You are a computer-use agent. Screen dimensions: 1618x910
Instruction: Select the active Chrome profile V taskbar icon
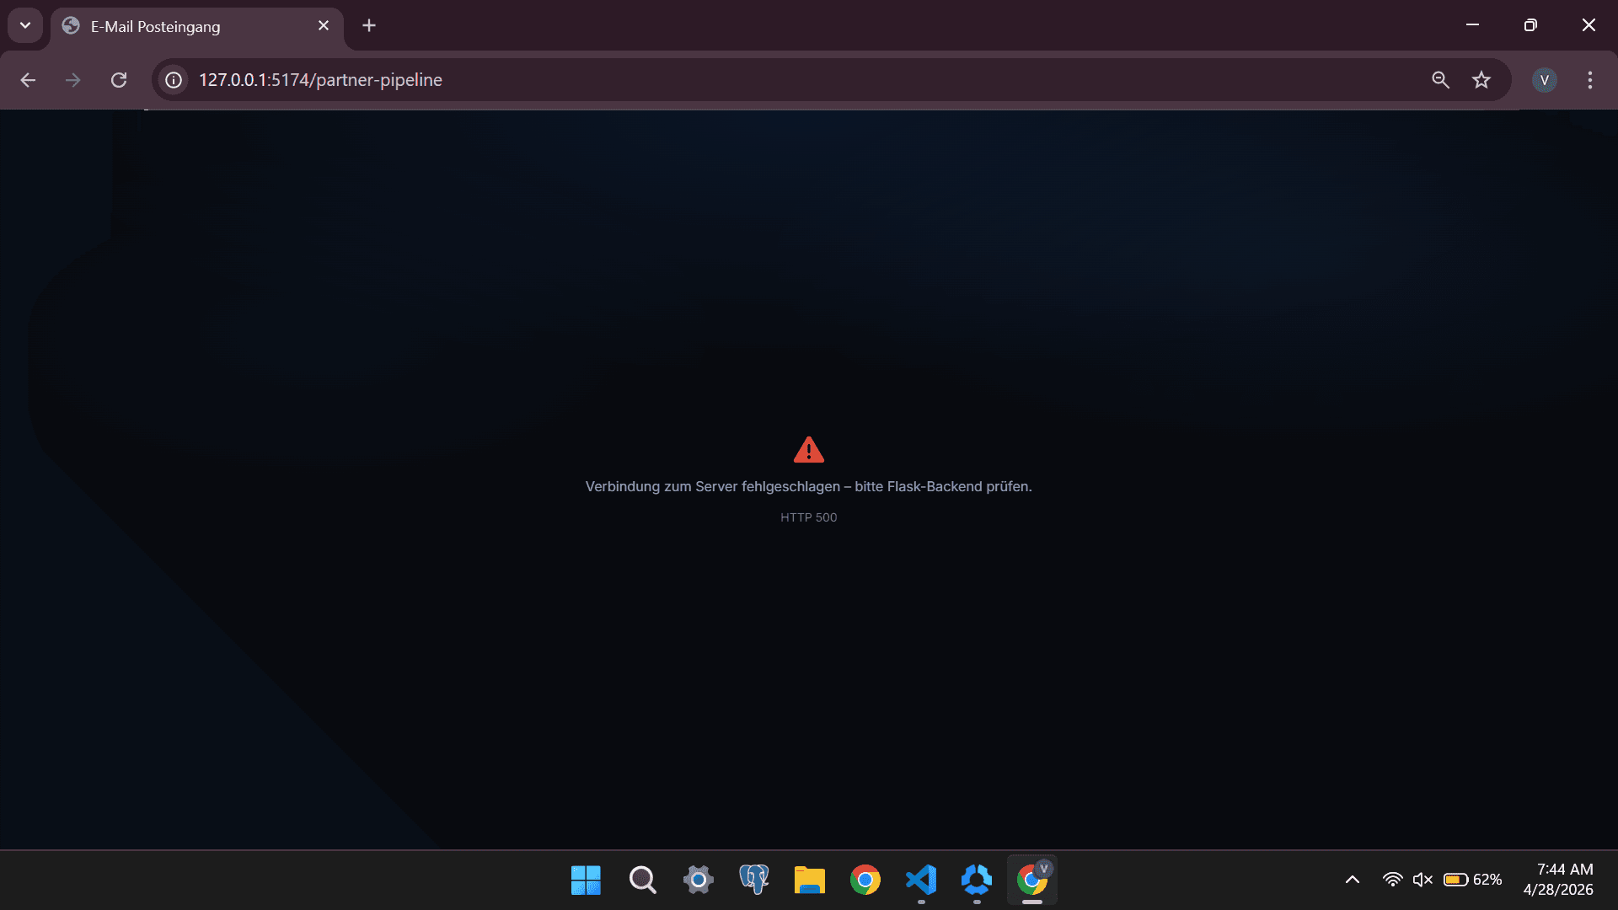(x=1032, y=881)
